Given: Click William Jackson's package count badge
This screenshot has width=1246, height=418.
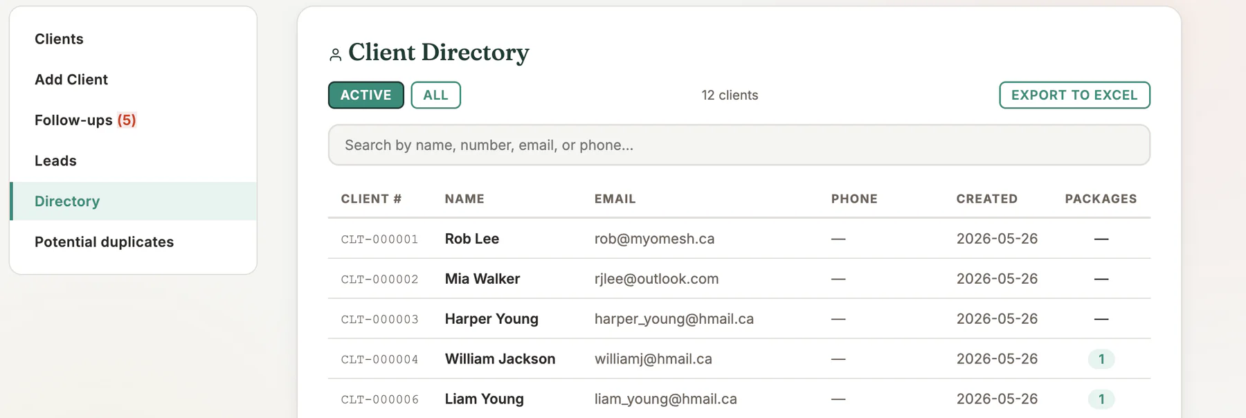Looking at the screenshot, I should 1101,359.
